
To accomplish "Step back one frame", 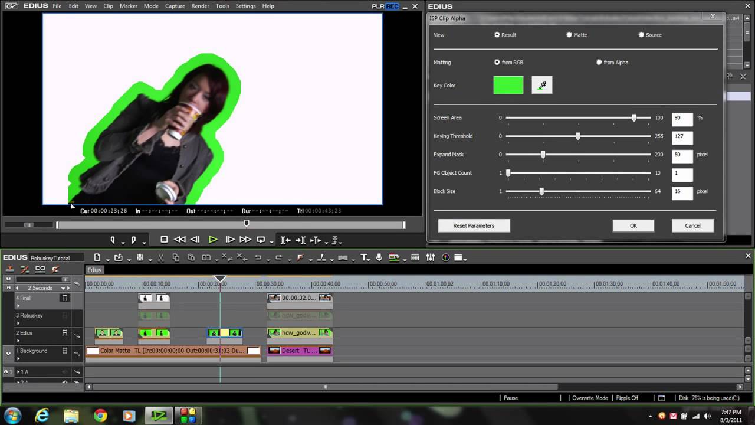I will click(195, 240).
